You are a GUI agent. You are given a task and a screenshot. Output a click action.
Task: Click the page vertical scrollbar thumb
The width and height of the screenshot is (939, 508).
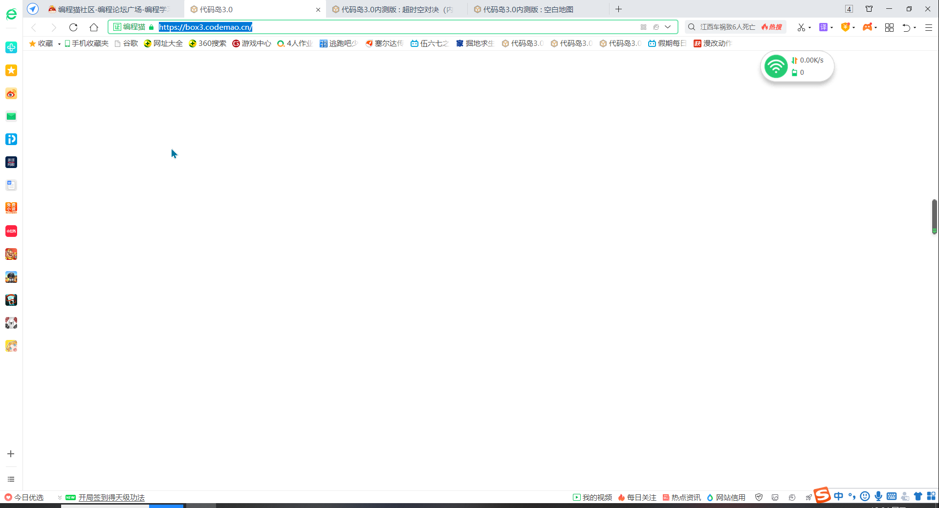934,216
